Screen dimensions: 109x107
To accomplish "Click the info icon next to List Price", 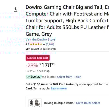I will (x=48, y=71).
